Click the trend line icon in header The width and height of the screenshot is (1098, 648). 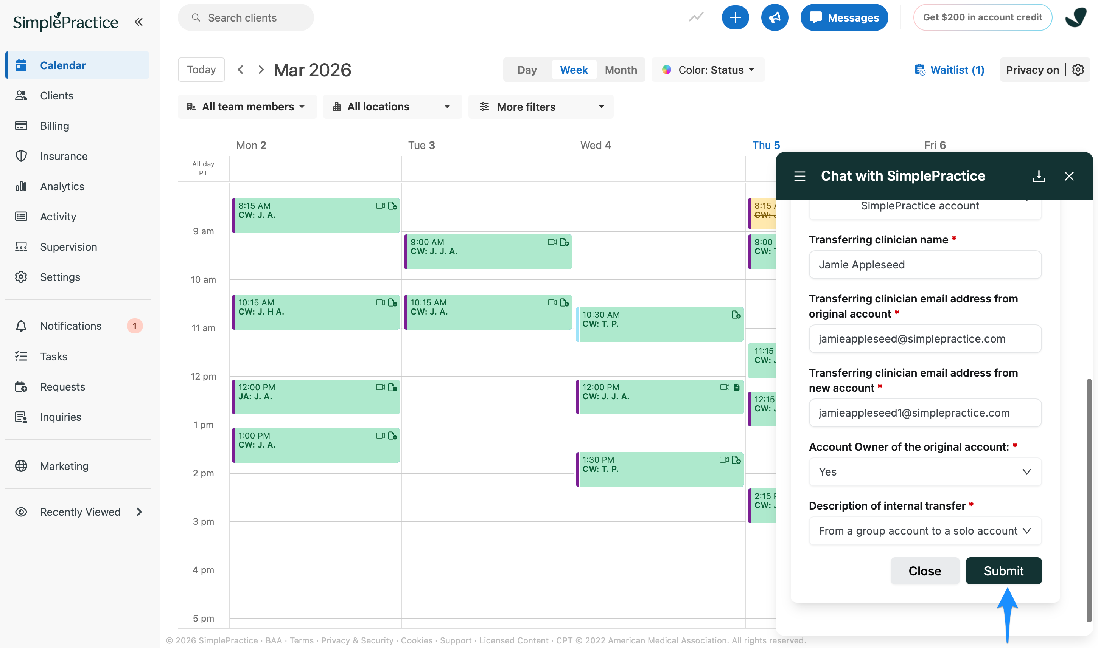pos(696,17)
